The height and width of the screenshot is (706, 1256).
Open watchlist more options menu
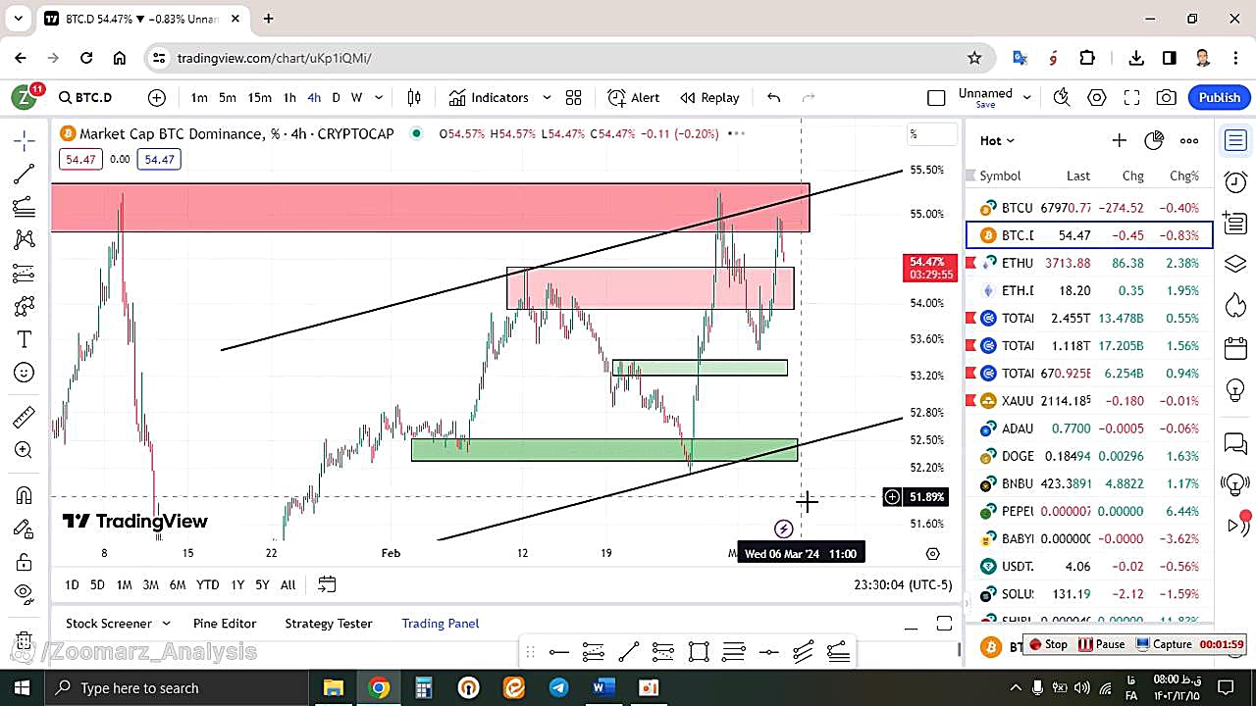[x=1189, y=140]
